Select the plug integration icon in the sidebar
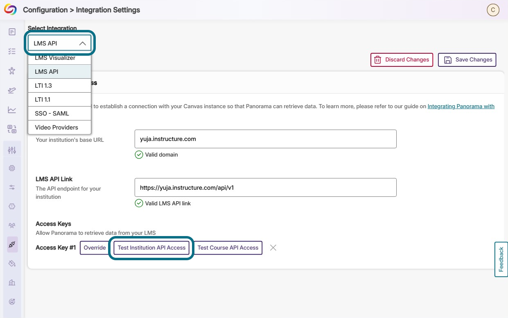Screen dimensions: 508x318 pos(12,244)
